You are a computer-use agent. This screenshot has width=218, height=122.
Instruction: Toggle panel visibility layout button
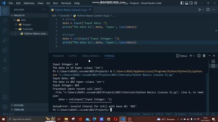click(187, 3)
